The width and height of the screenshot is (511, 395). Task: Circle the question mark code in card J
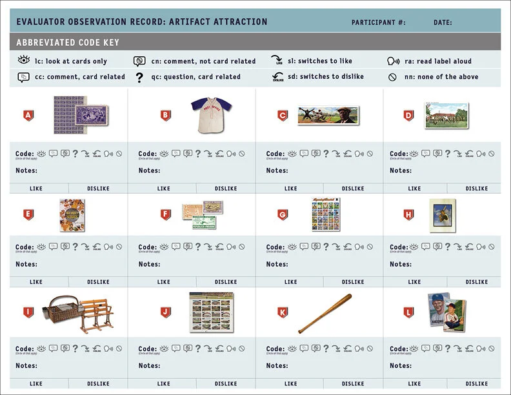[198, 349]
